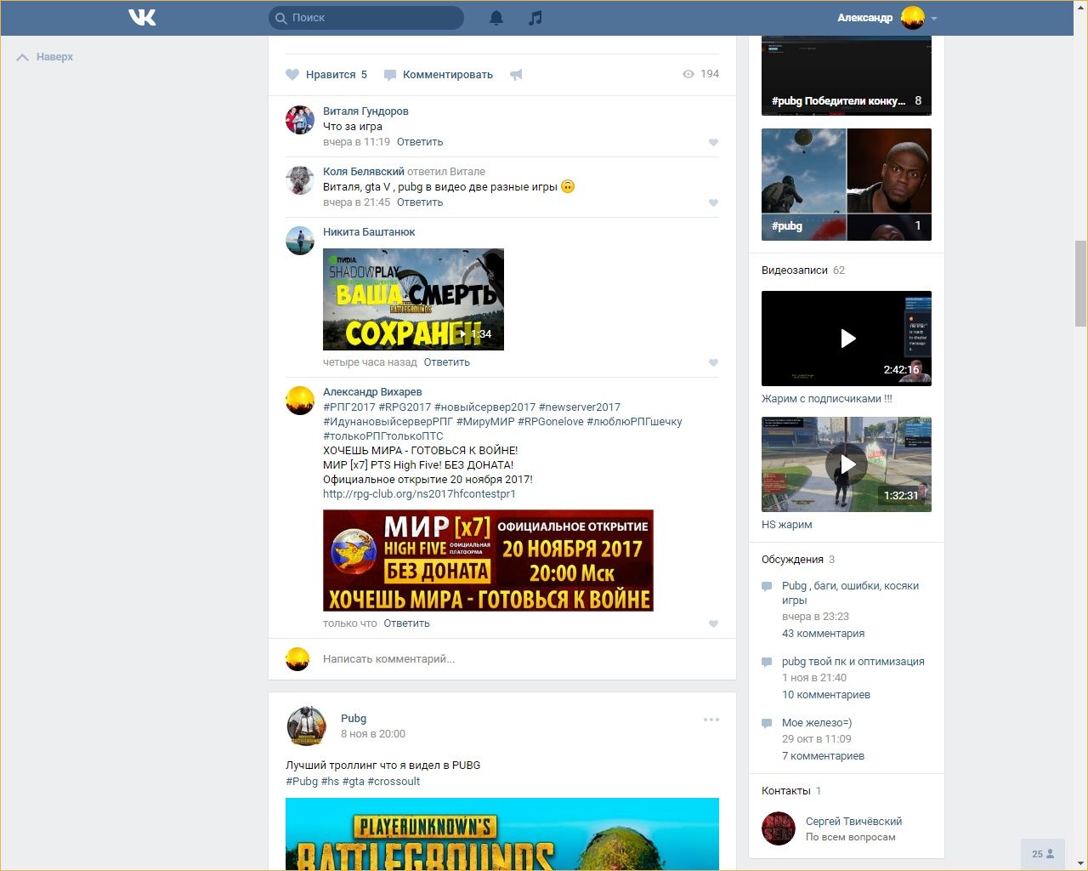The width and height of the screenshot is (1088, 871).
Task: Open Александр Вихарев's comment avatar
Action: pyautogui.click(x=300, y=401)
